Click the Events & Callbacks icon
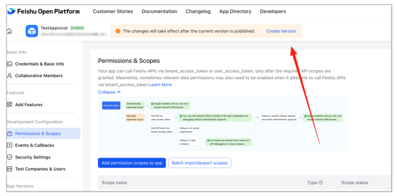 [10, 145]
